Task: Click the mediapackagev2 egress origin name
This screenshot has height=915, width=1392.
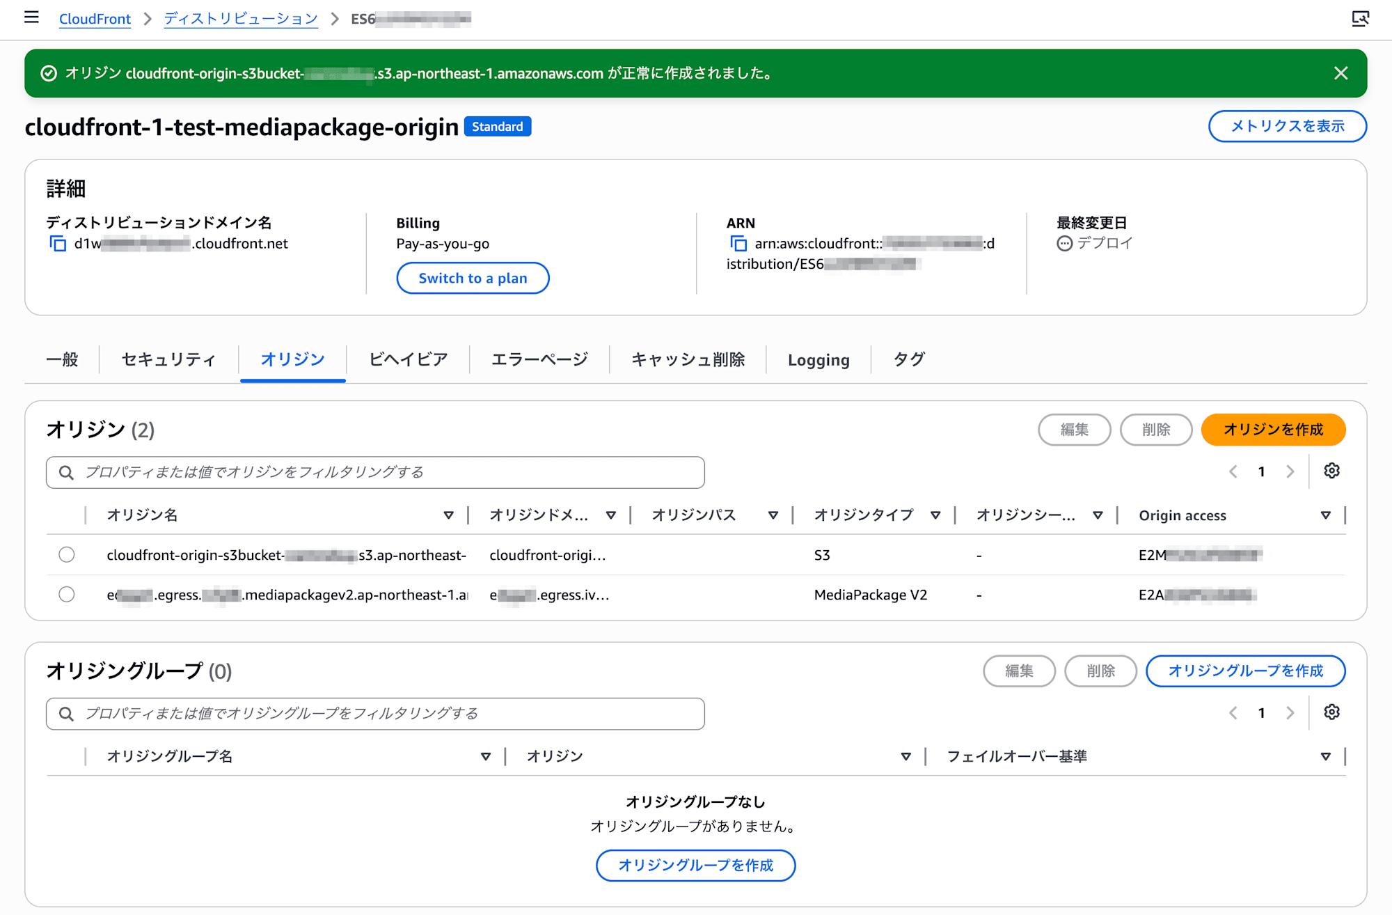Action: pos(287,595)
